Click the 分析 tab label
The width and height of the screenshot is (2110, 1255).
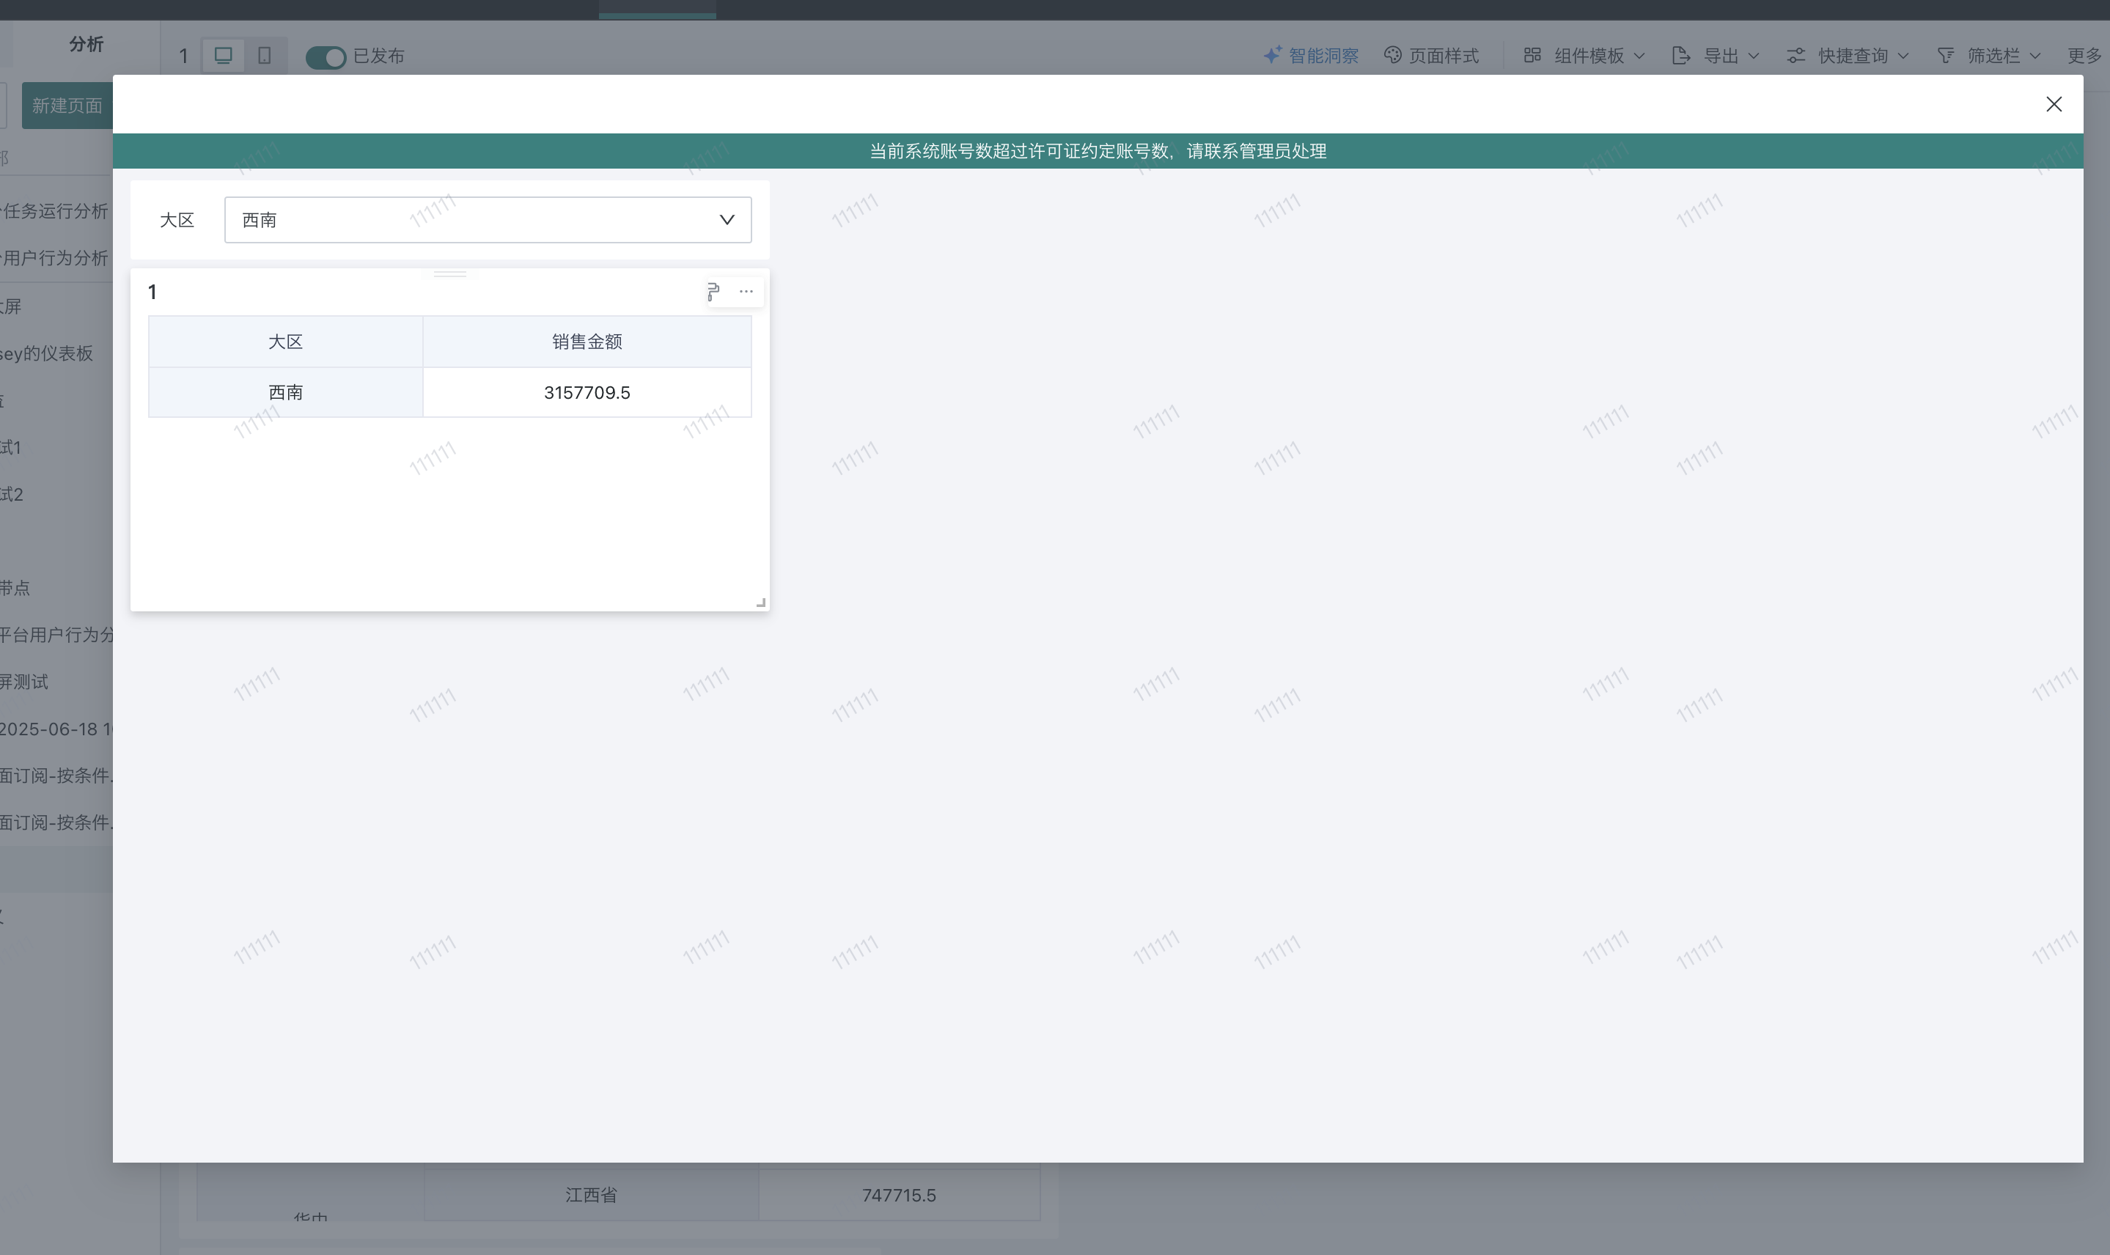coord(87,44)
